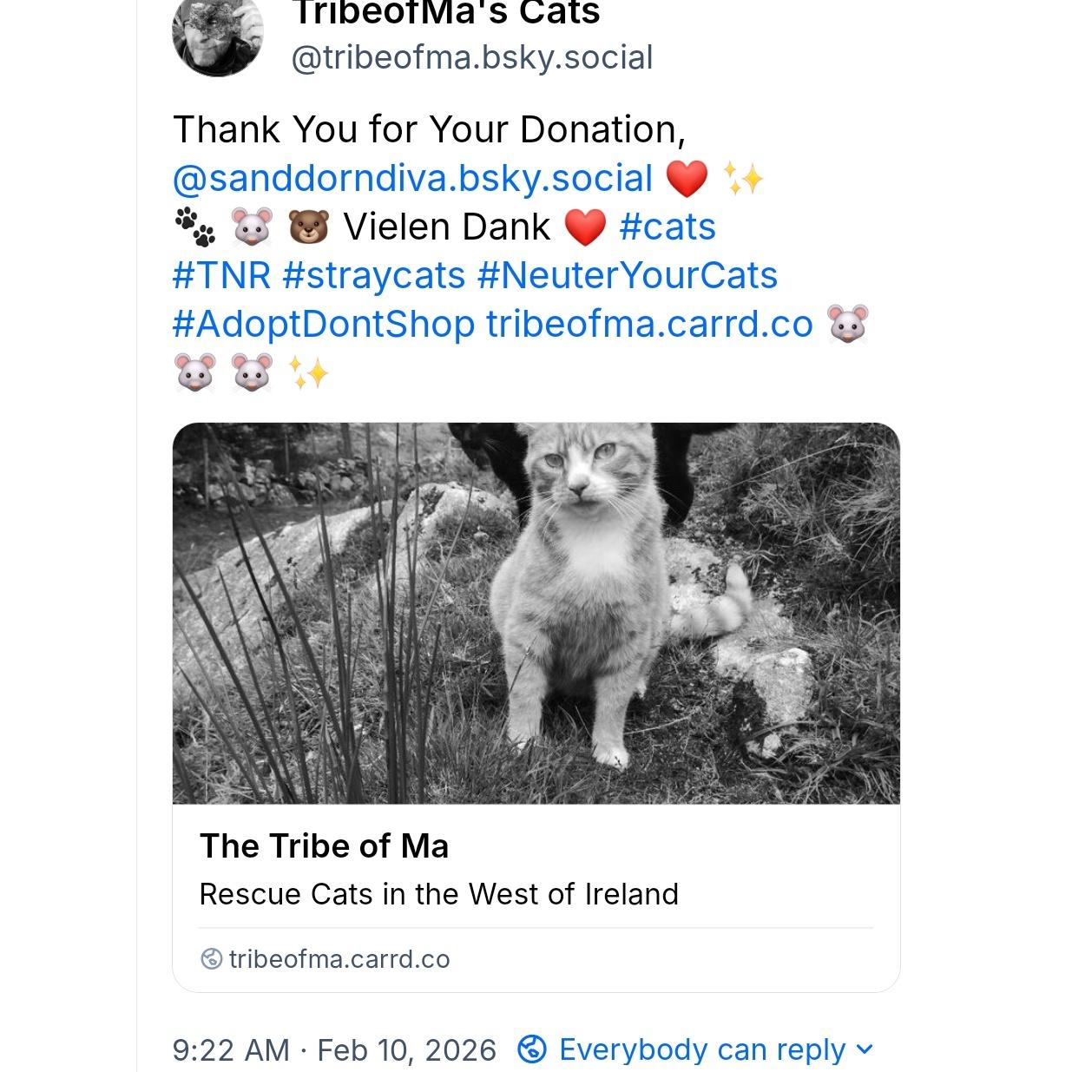Click the globe icon beside Everybody can reply
Viewport: 1072px width, 1072px height.
531,1049
